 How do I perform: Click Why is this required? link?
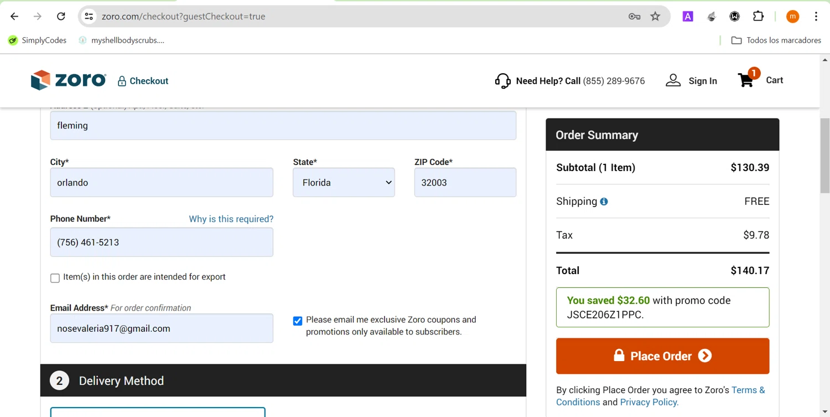[231, 219]
